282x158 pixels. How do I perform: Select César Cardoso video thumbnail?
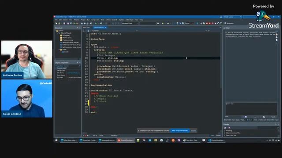pyautogui.click(x=27, y=98)
